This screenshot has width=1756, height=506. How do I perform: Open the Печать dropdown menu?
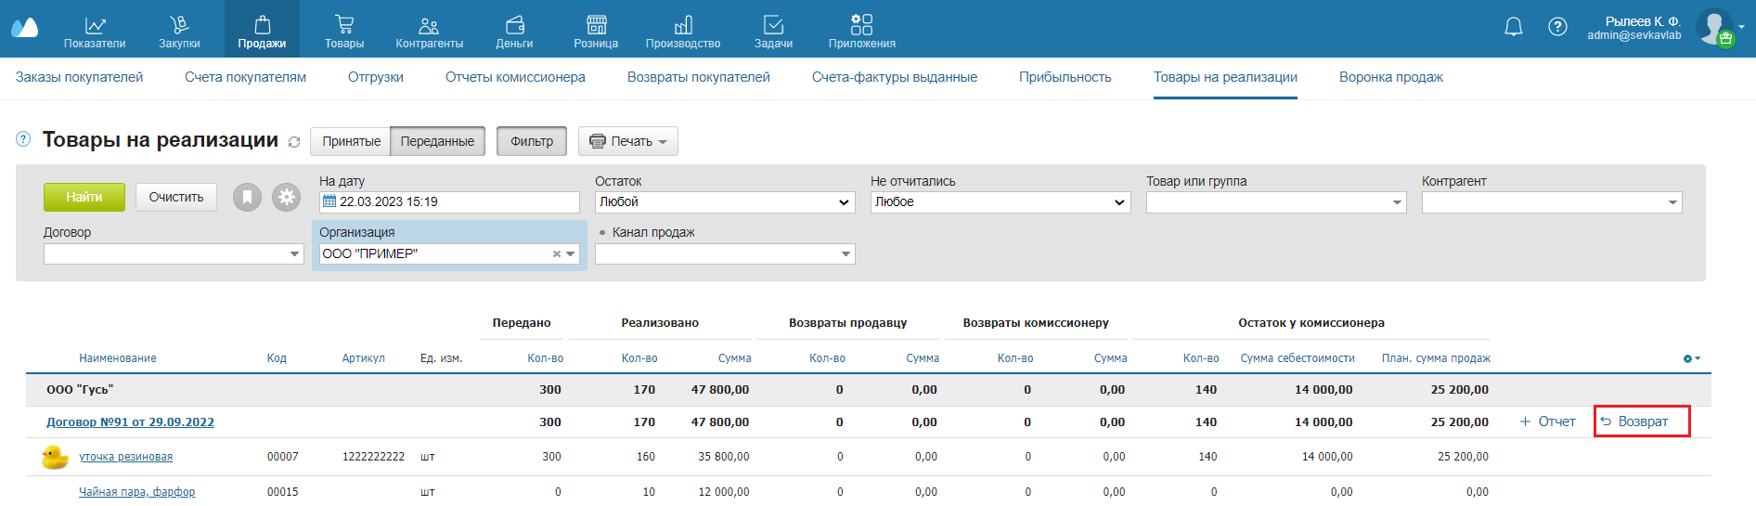(628, 141)
